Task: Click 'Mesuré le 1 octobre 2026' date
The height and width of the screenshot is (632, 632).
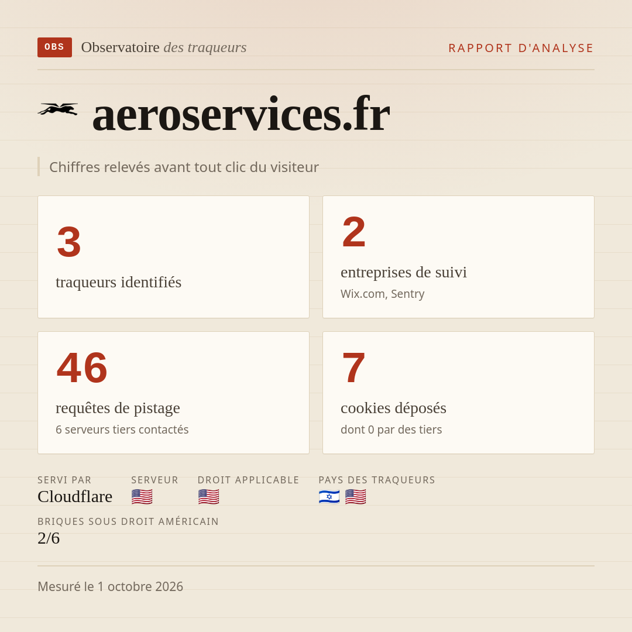Action: pyautogui.click(x=110, y=586)
